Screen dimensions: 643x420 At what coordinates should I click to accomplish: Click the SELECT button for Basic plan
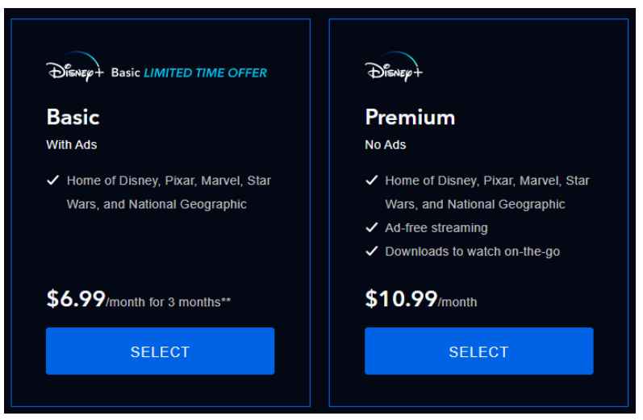(x=160, y=351)
